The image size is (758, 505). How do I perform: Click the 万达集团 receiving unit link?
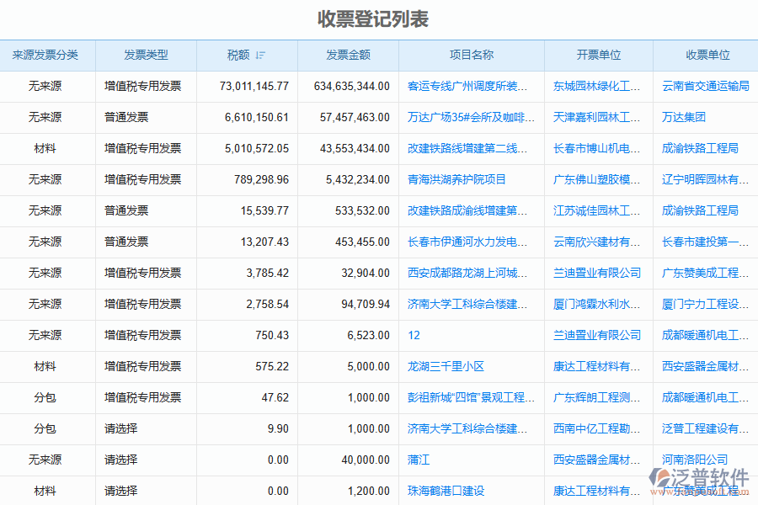coord(683,117)
